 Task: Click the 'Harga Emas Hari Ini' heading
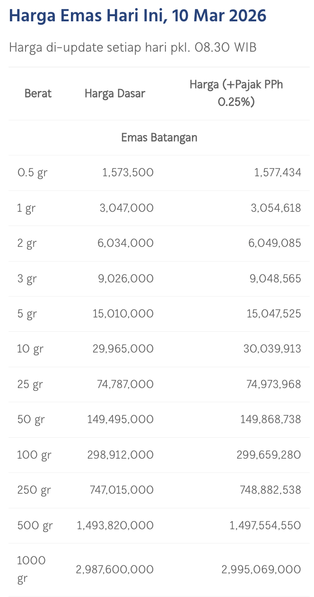click(137, 17)
